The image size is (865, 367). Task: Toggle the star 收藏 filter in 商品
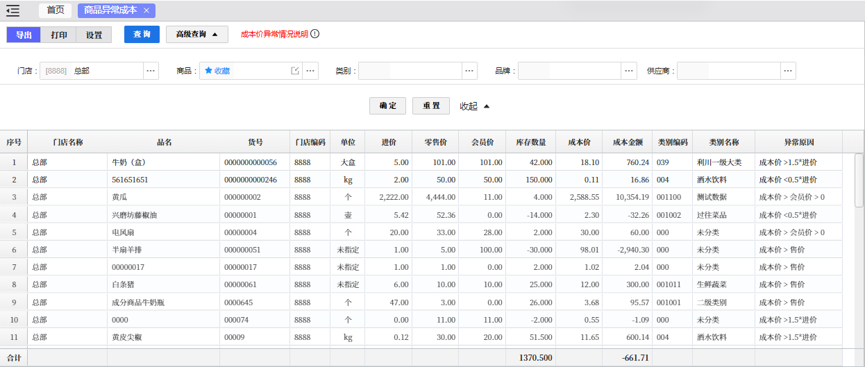(217, 71)
